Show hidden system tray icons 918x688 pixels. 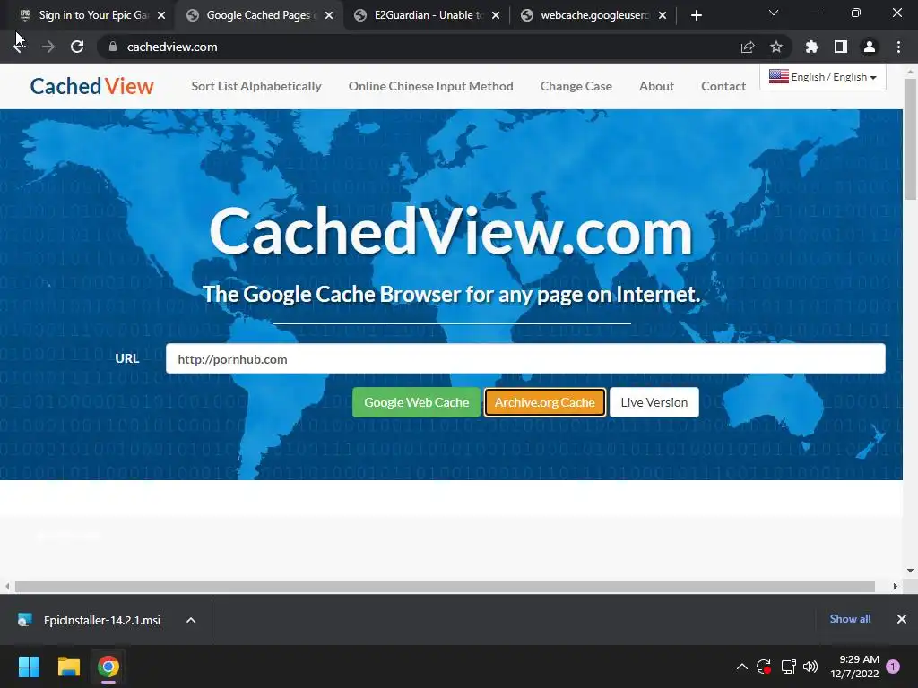741,666
